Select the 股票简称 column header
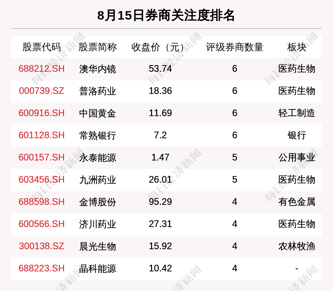The image size is (333, 291). (97, 47)
